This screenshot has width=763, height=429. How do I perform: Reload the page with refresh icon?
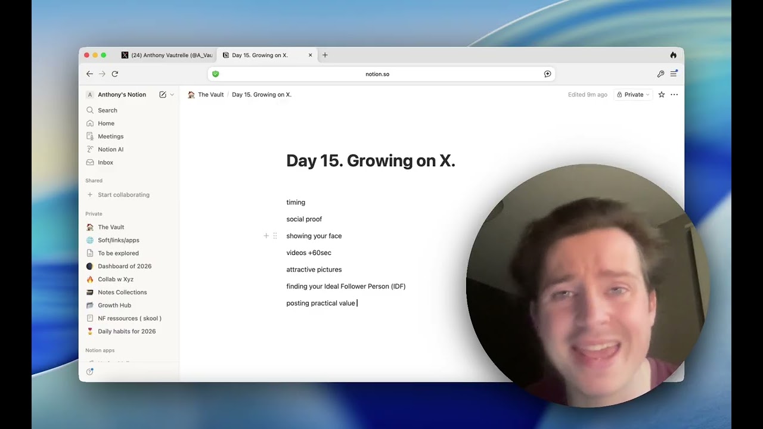coord(115,74)
